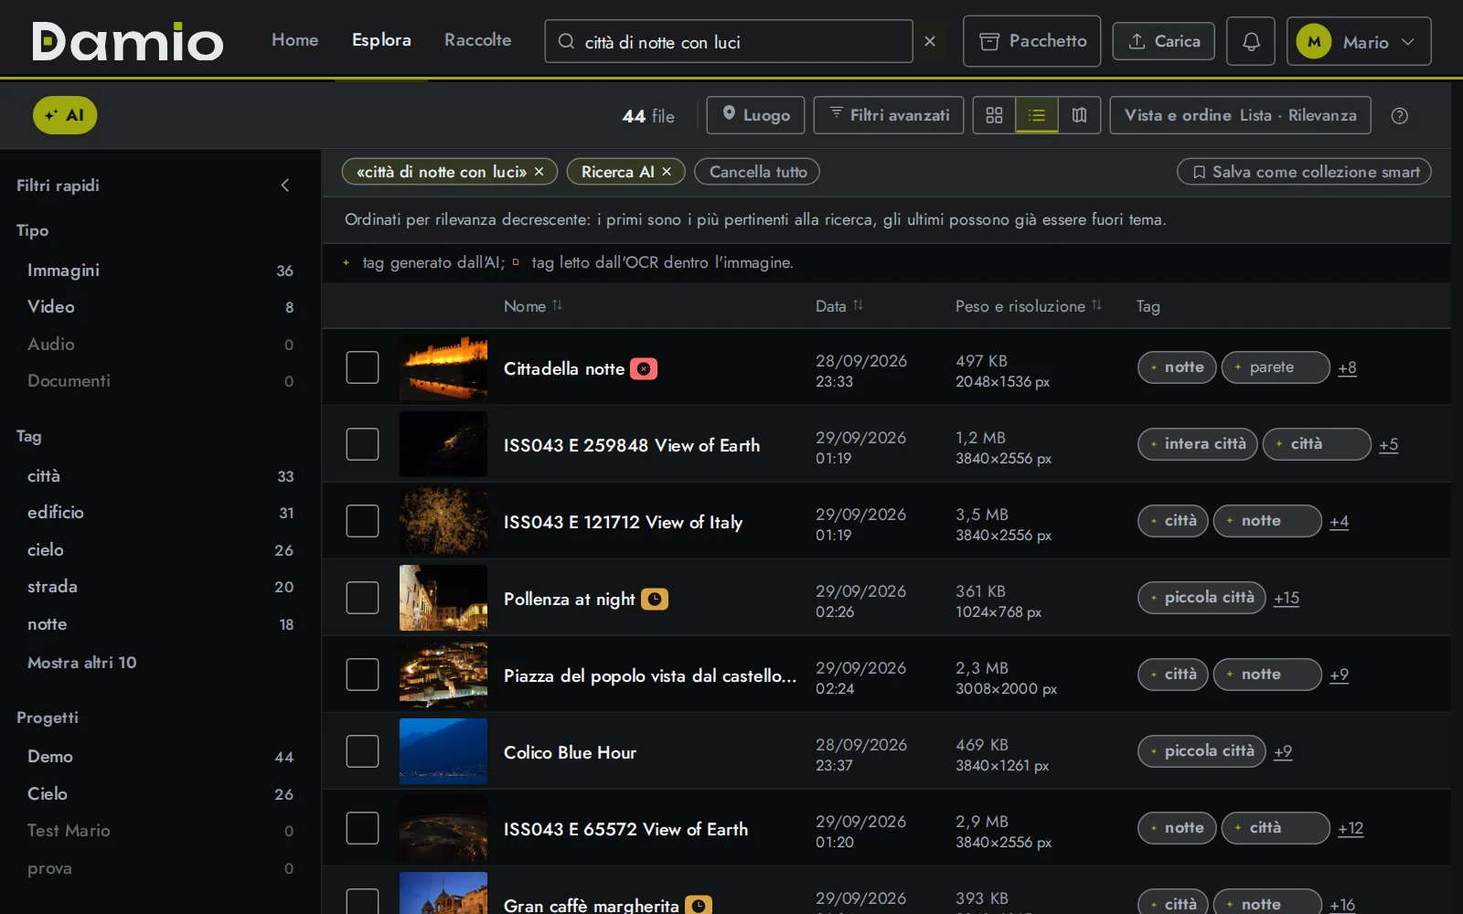Click Salva come collezione smart
The height and width of the screenshot is (914, 1463).
point(1304,172)
